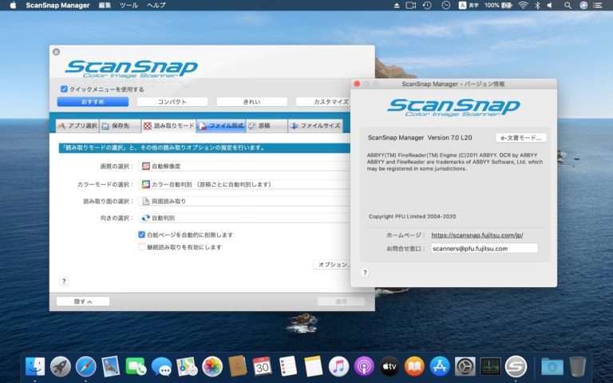Click the help button in version info window
613x383 pixels.
365,273
